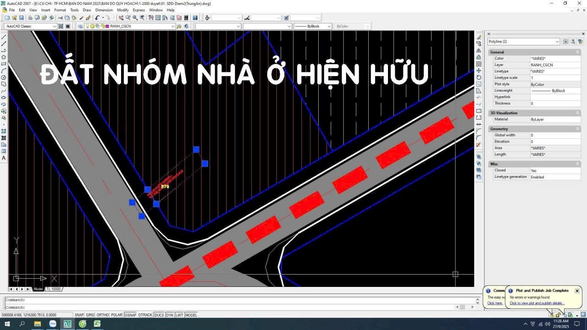This screenshot has width=587, height=330.
Task: Activate the Move modify tool
Action: tap(479, 71)
